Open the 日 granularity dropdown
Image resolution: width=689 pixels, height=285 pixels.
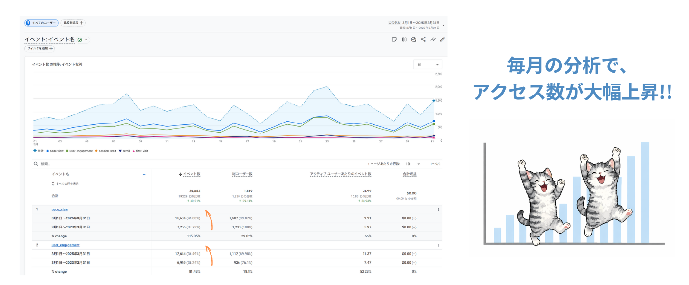pos(428,64)
